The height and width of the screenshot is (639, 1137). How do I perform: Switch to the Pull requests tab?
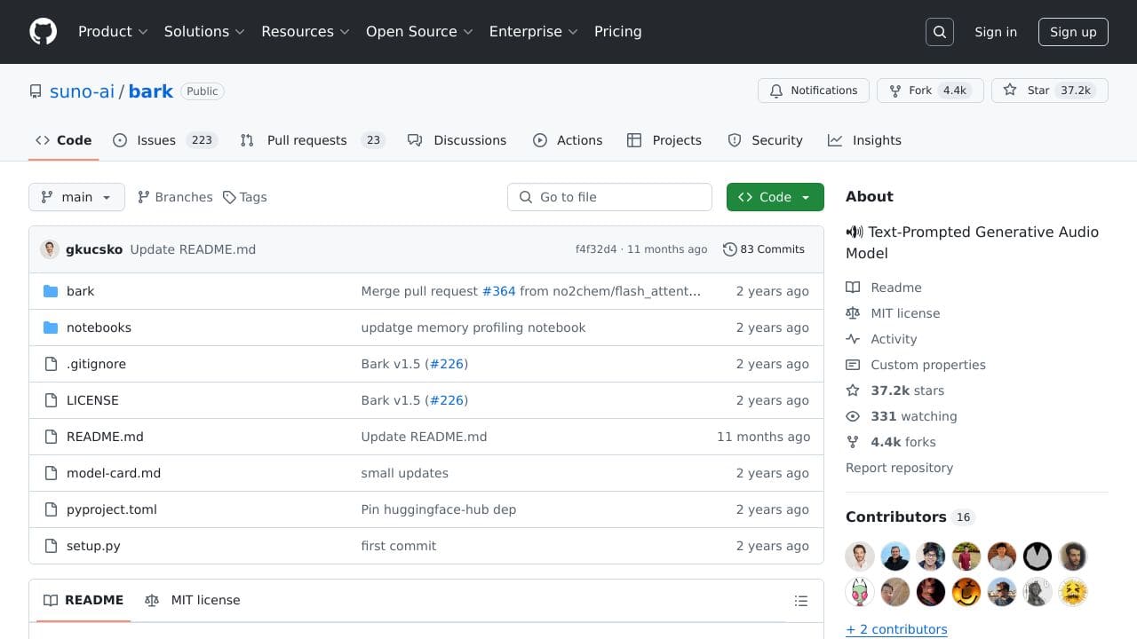[313, 140]
